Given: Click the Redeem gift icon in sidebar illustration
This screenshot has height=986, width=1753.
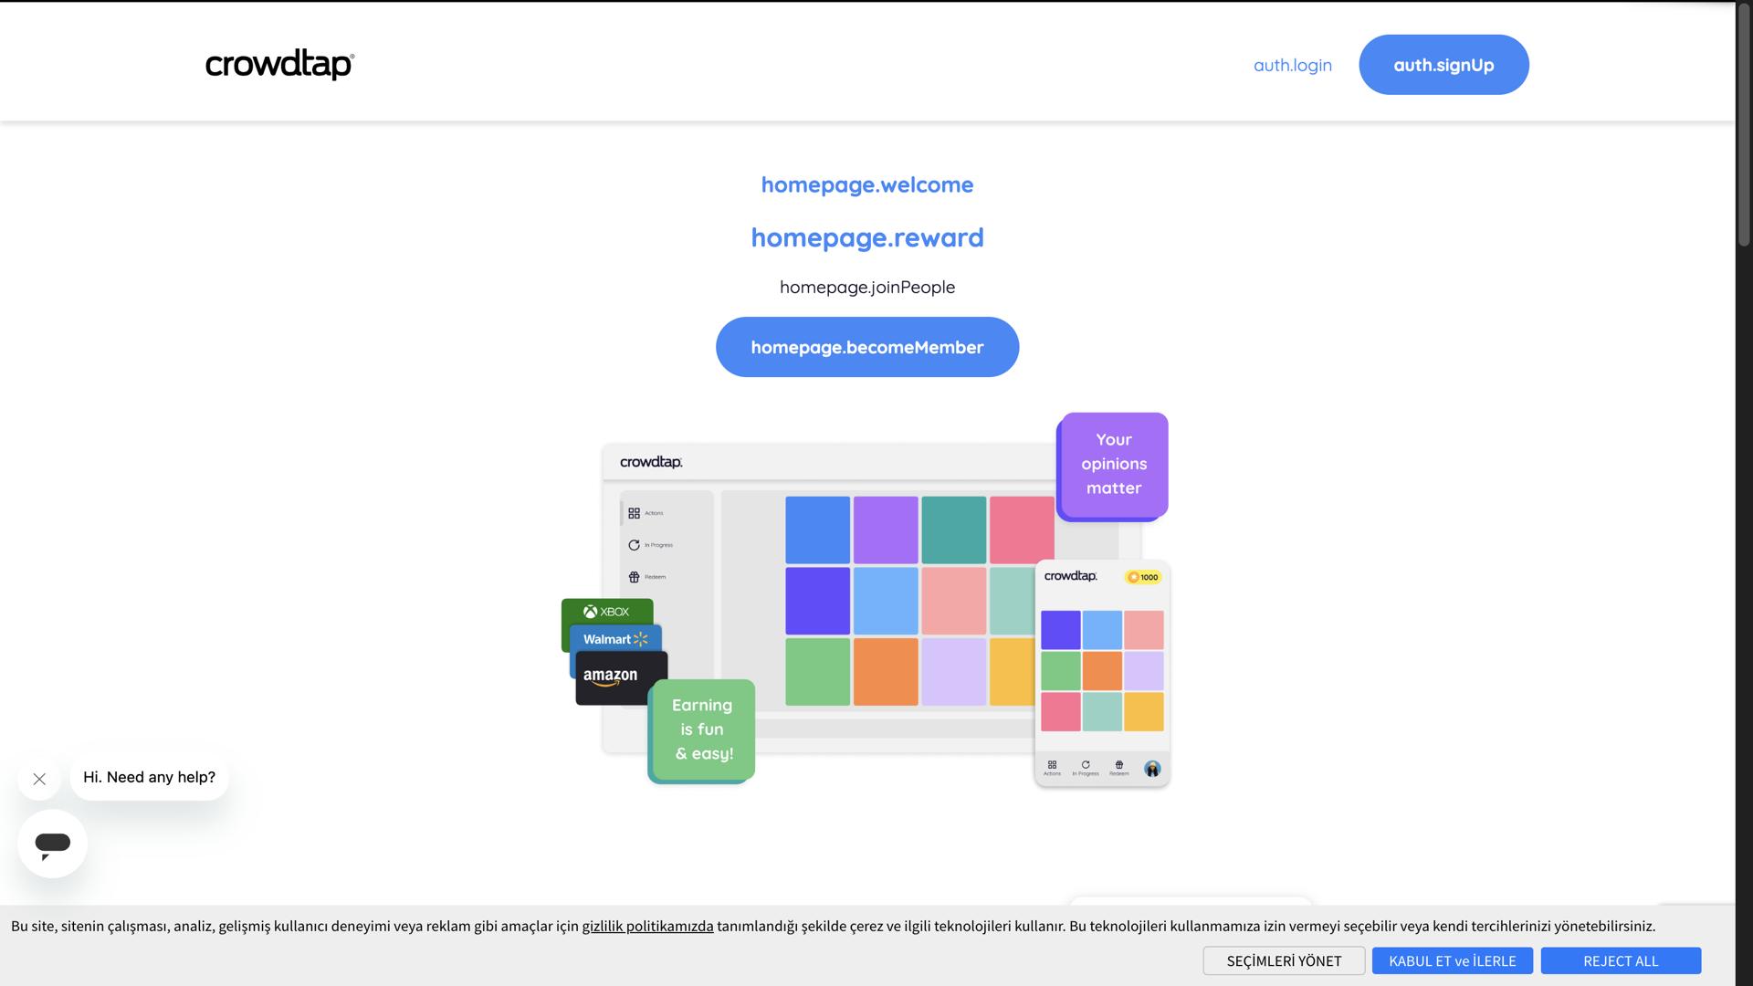Looking at the screenshot, I should [634, 577].
